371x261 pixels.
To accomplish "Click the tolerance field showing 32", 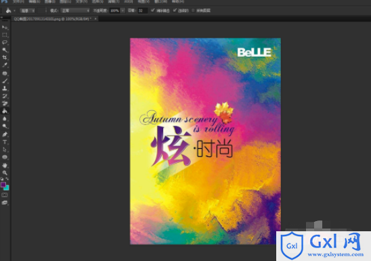I will pos(143,11).
